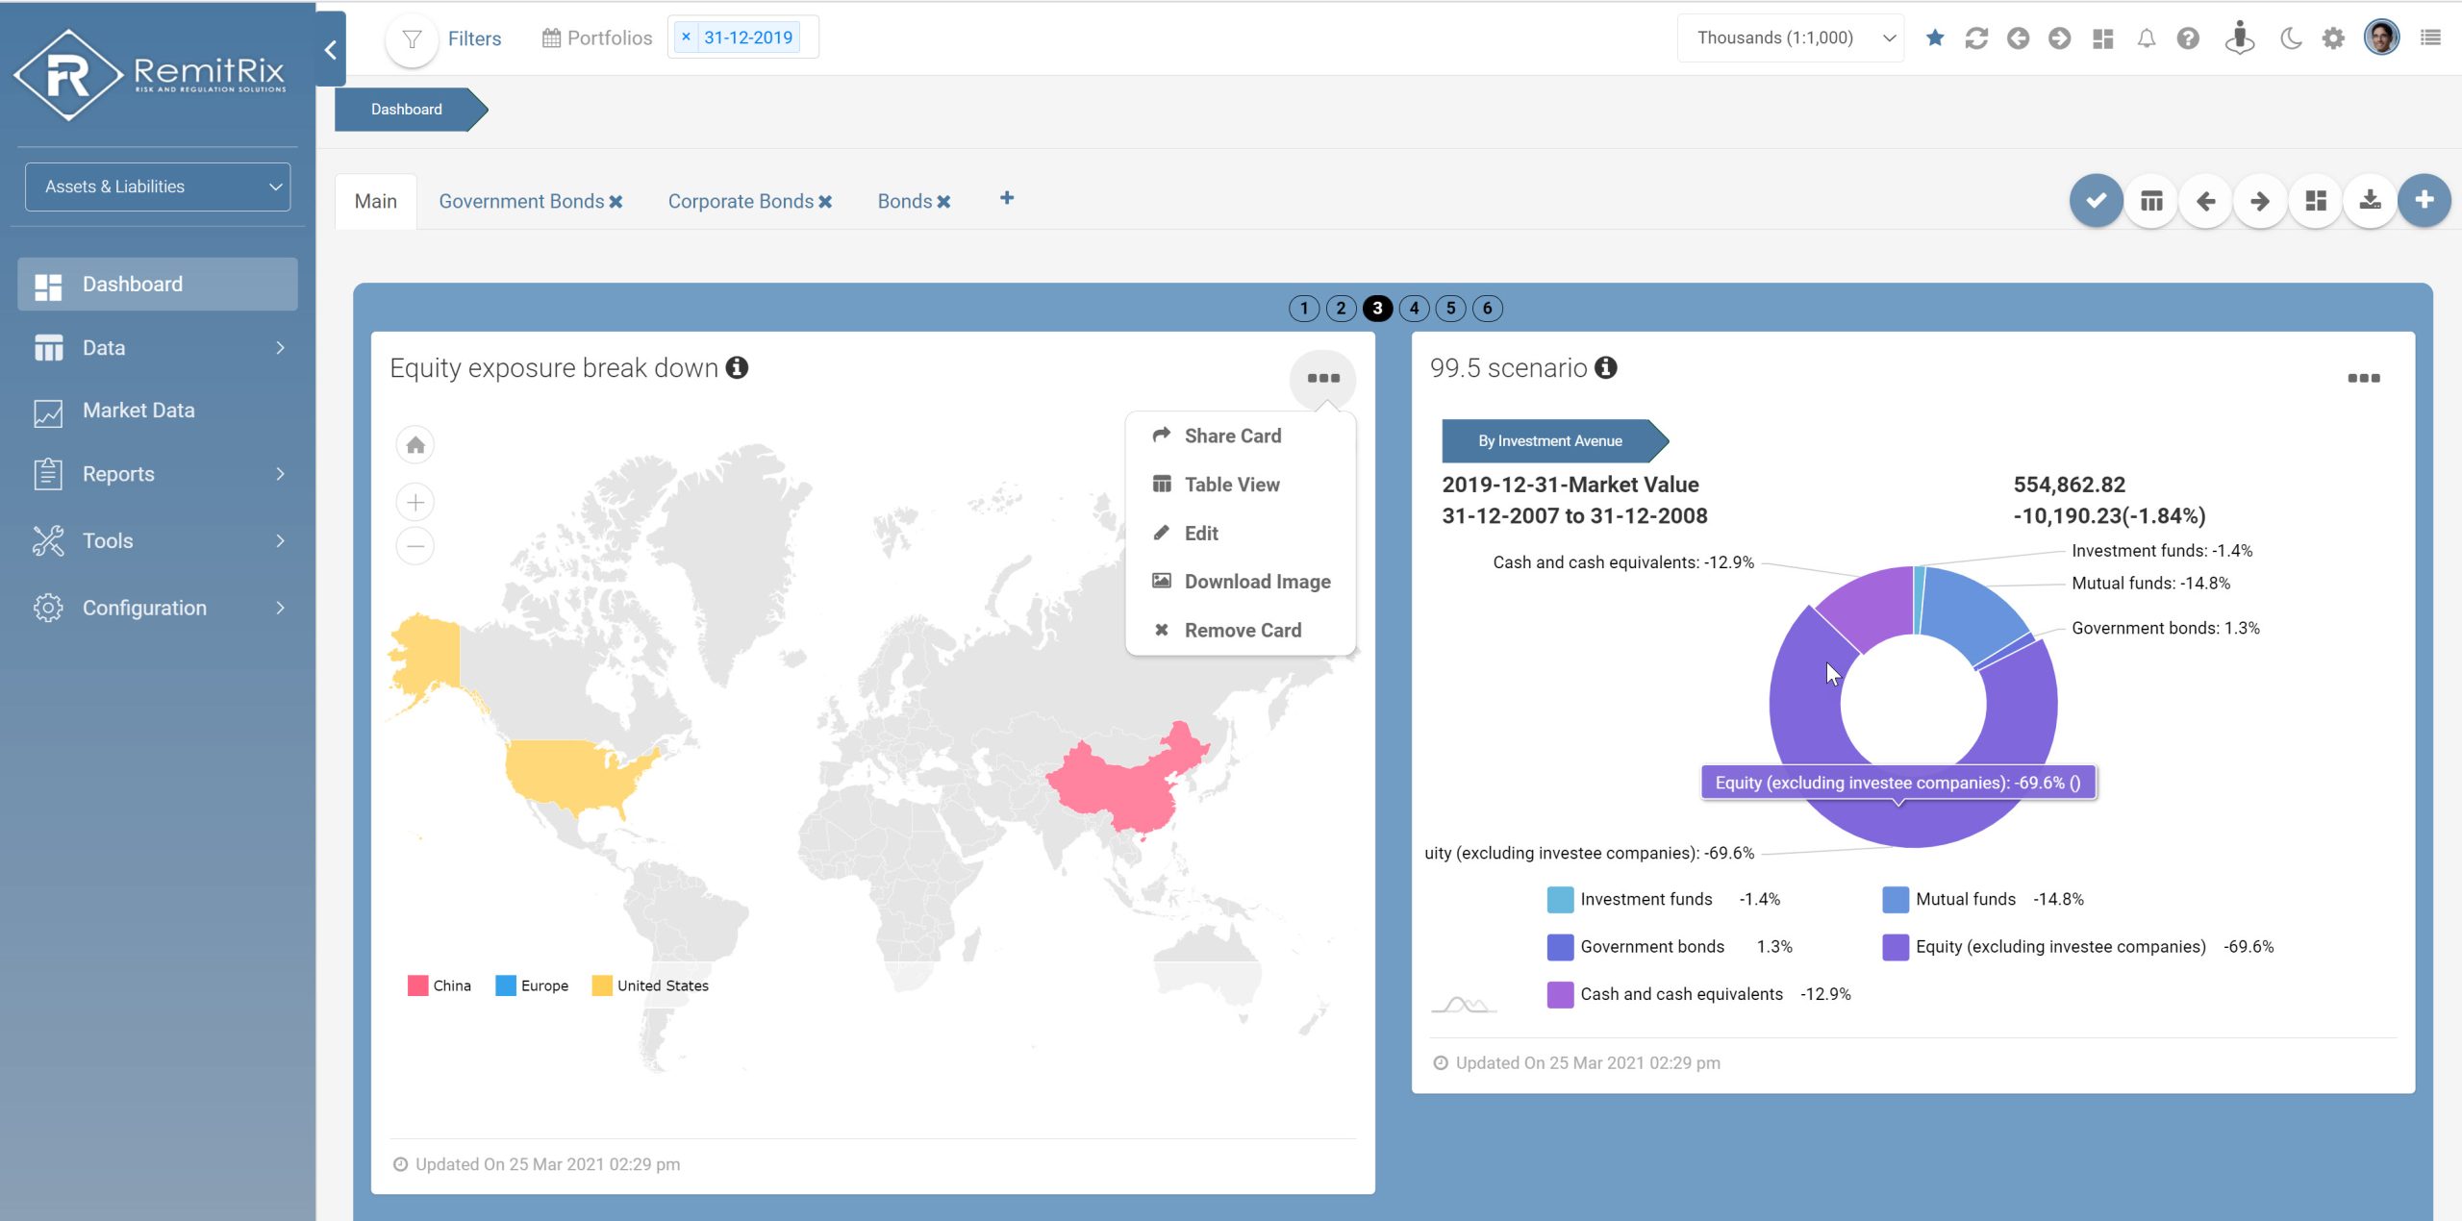Go to dashboard page 5

pyautogui.click(x=1450, y=308)
